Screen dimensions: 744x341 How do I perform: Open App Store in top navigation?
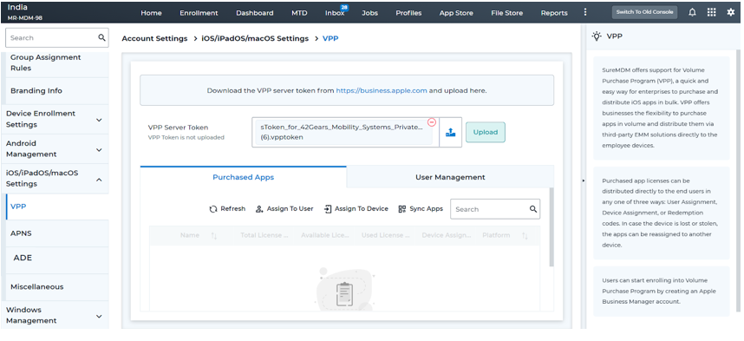coord(456,13)
